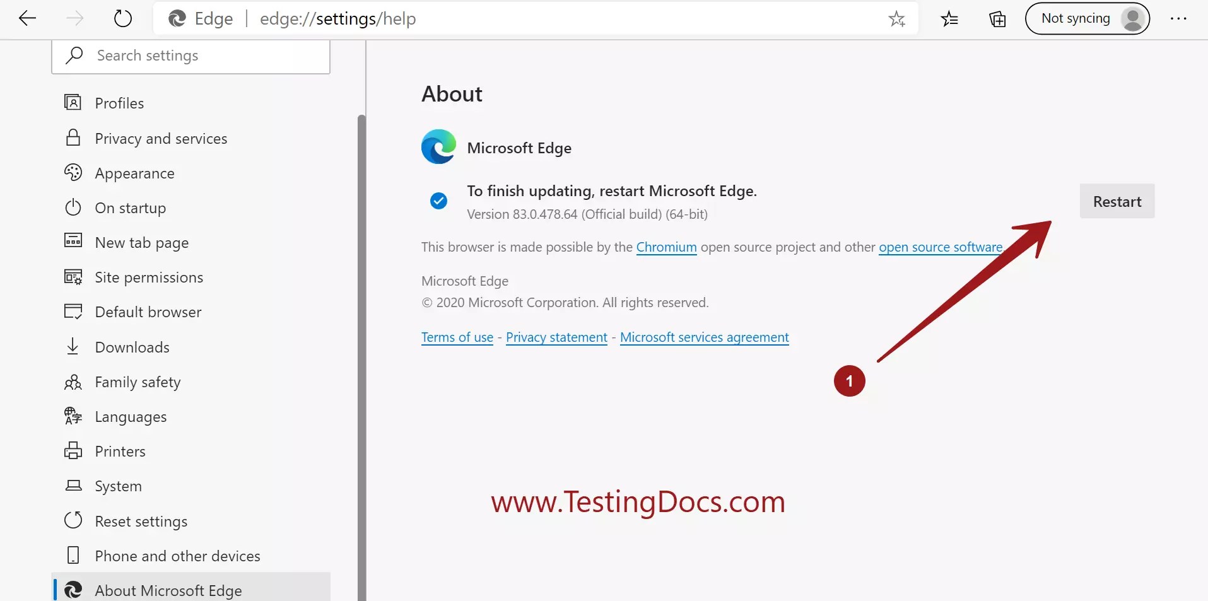Image resolution: width=1208 pixels, height=601 pixels.
Task: Open Privacy and services settings
Action: point(161,138)
